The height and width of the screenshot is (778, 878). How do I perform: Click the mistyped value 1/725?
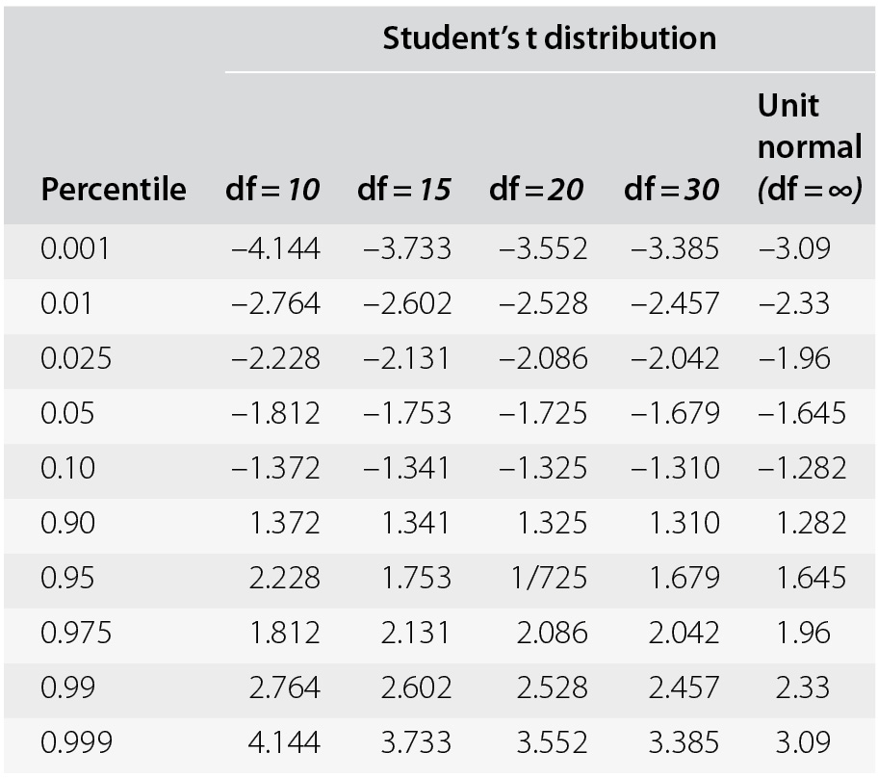(544, 578)
